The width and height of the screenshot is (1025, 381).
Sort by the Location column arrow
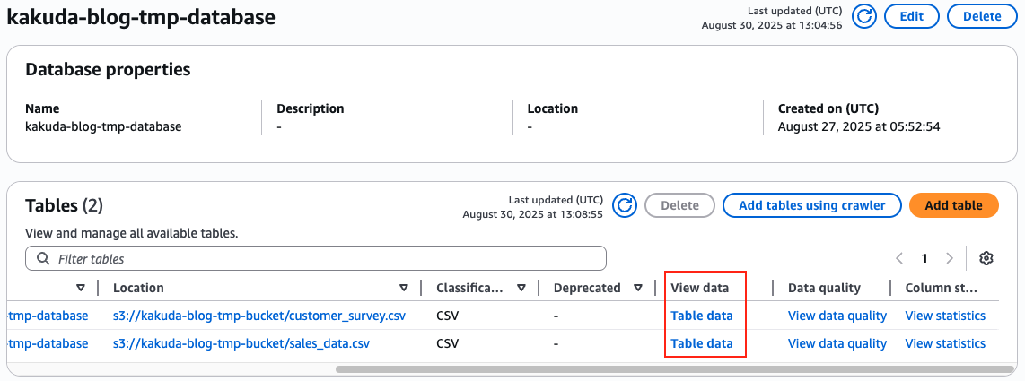click(x=403, y=288)
